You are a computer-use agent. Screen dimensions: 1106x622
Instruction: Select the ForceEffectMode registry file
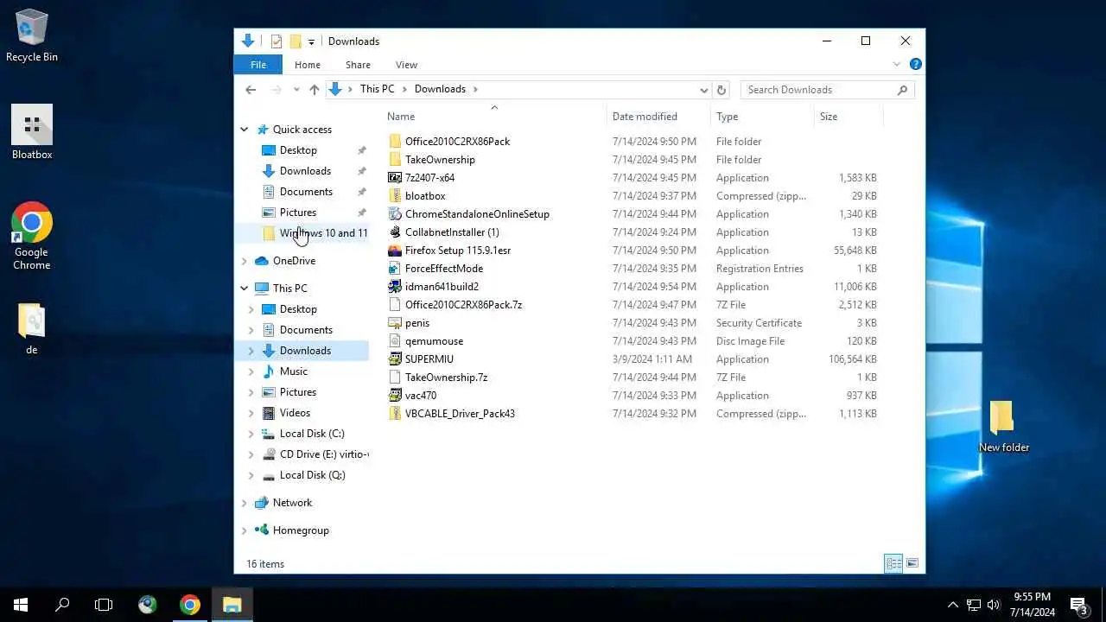coord(444,269)
